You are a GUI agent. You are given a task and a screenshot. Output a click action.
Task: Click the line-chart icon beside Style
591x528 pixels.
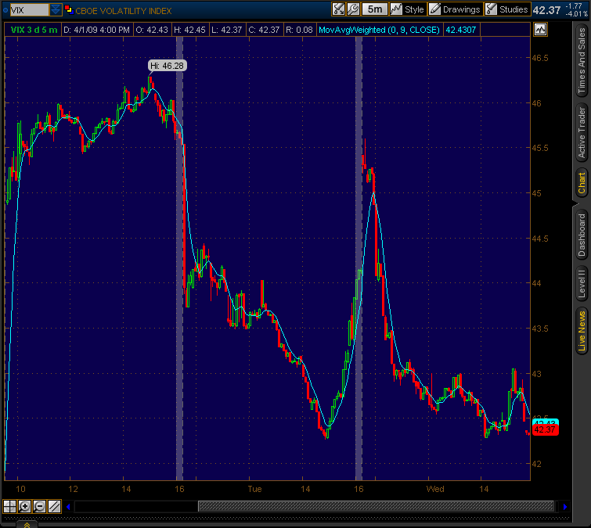click(x=396, y=9)
